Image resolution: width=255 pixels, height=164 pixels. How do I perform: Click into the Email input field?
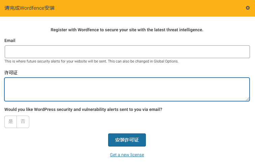[127, 52]
